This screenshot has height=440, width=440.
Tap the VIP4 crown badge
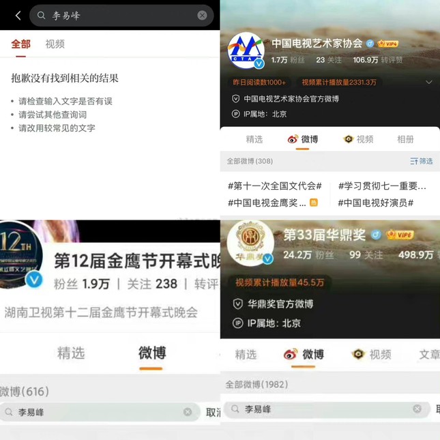[387, 44]
